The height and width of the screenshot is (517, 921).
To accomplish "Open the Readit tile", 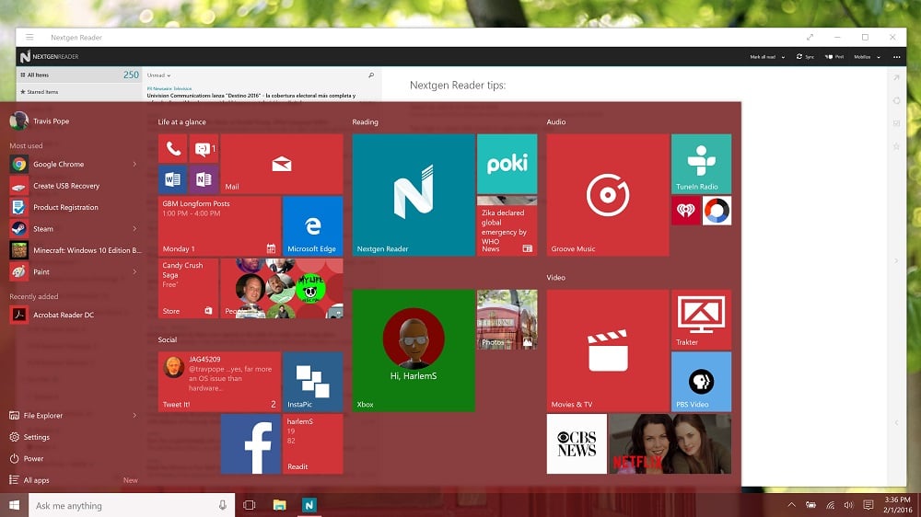I will (x=312, y=443).
